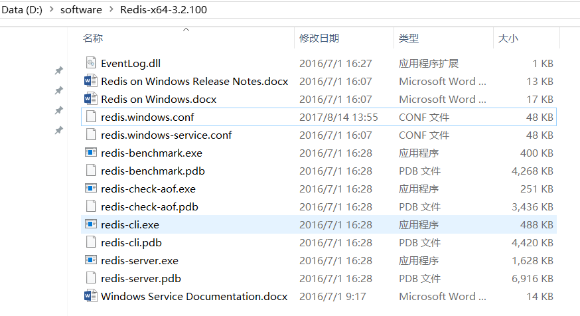
Task: Select redis-server.exe file name
Action: tap(140, 260)
